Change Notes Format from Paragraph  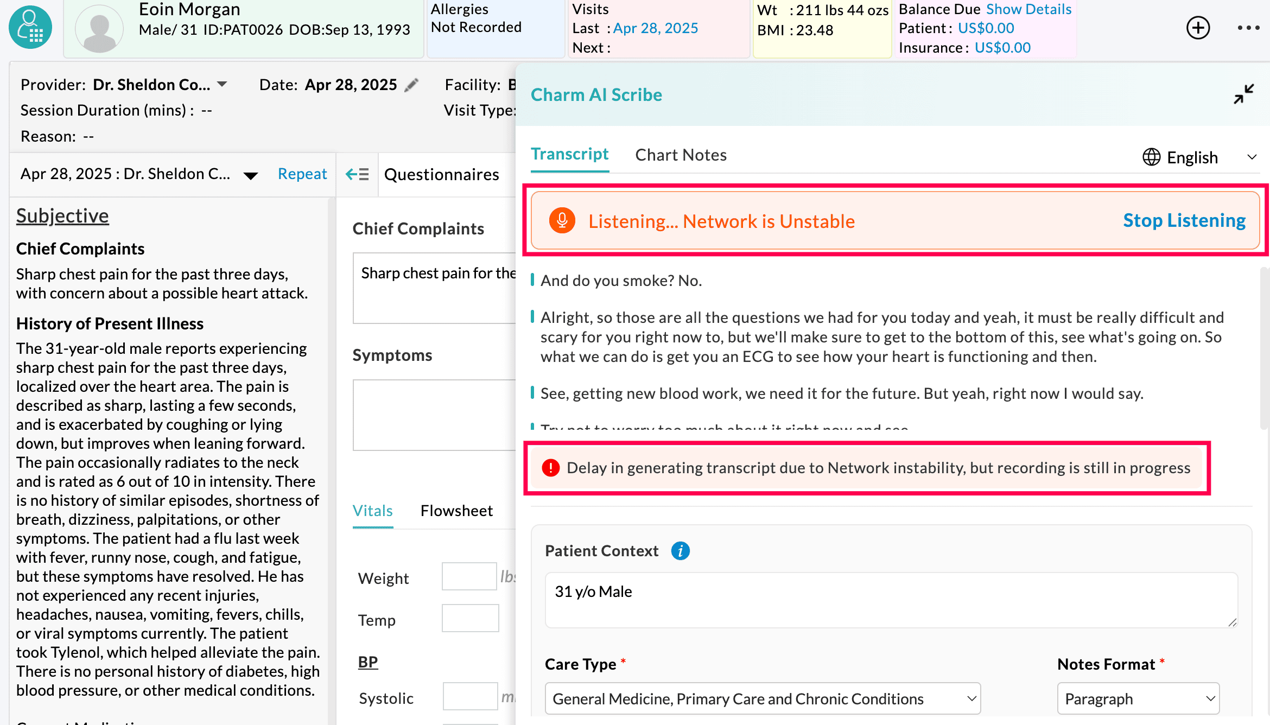(1138, 698)
